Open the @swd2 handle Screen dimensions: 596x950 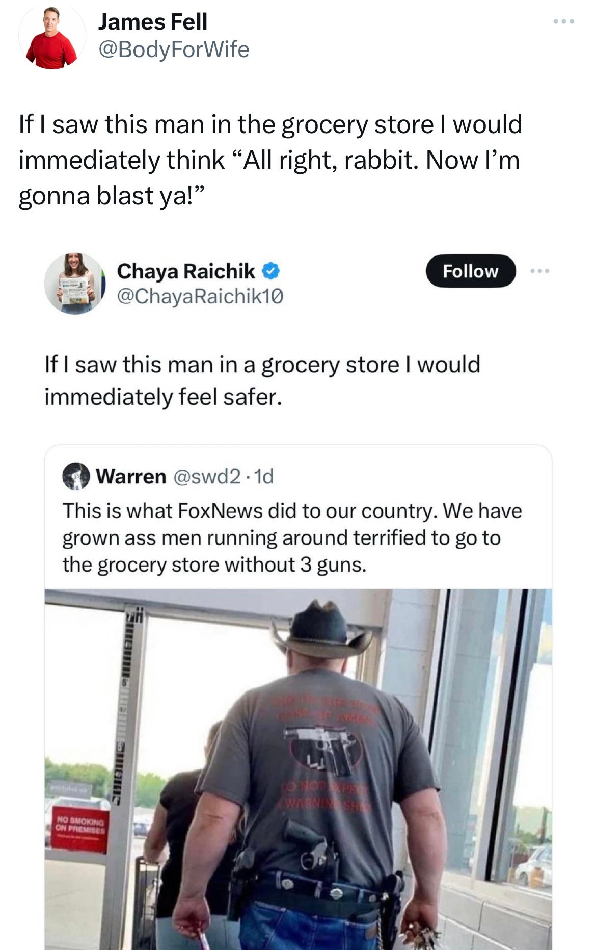207,476
